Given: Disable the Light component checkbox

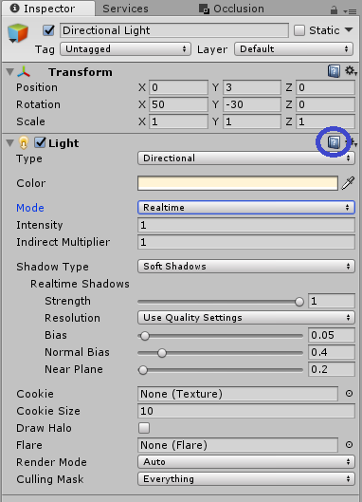Looking at the screenshot, I should coord(41,142).
